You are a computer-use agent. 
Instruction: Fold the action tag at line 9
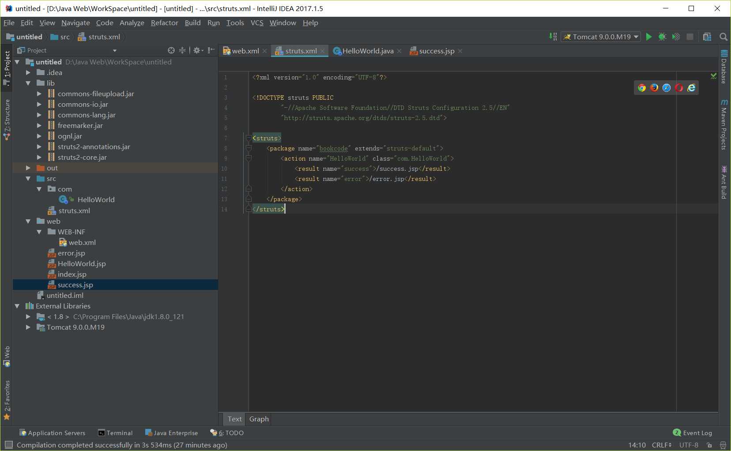pos(249,158)
